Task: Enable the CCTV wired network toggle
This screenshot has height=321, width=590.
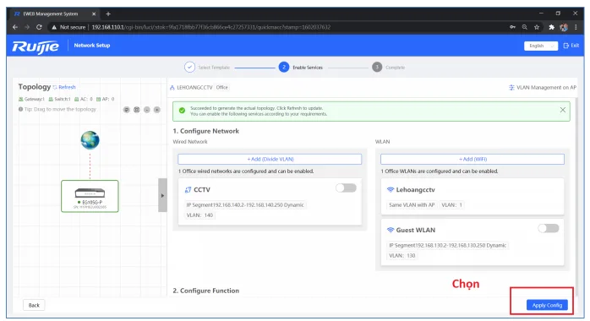Action: [347, 188]
